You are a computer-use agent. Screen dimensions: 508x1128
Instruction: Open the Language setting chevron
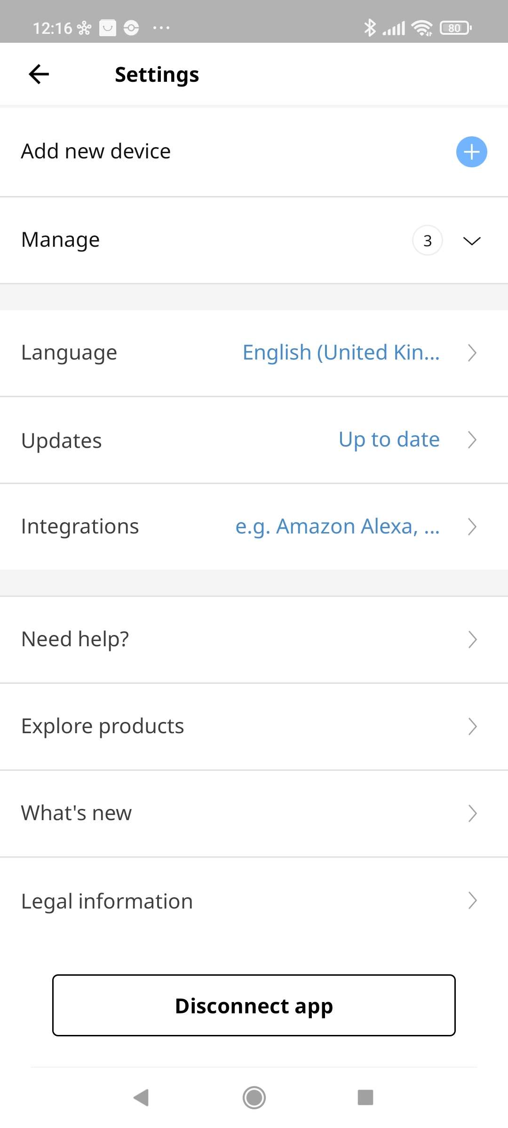[x=472, y=352]
